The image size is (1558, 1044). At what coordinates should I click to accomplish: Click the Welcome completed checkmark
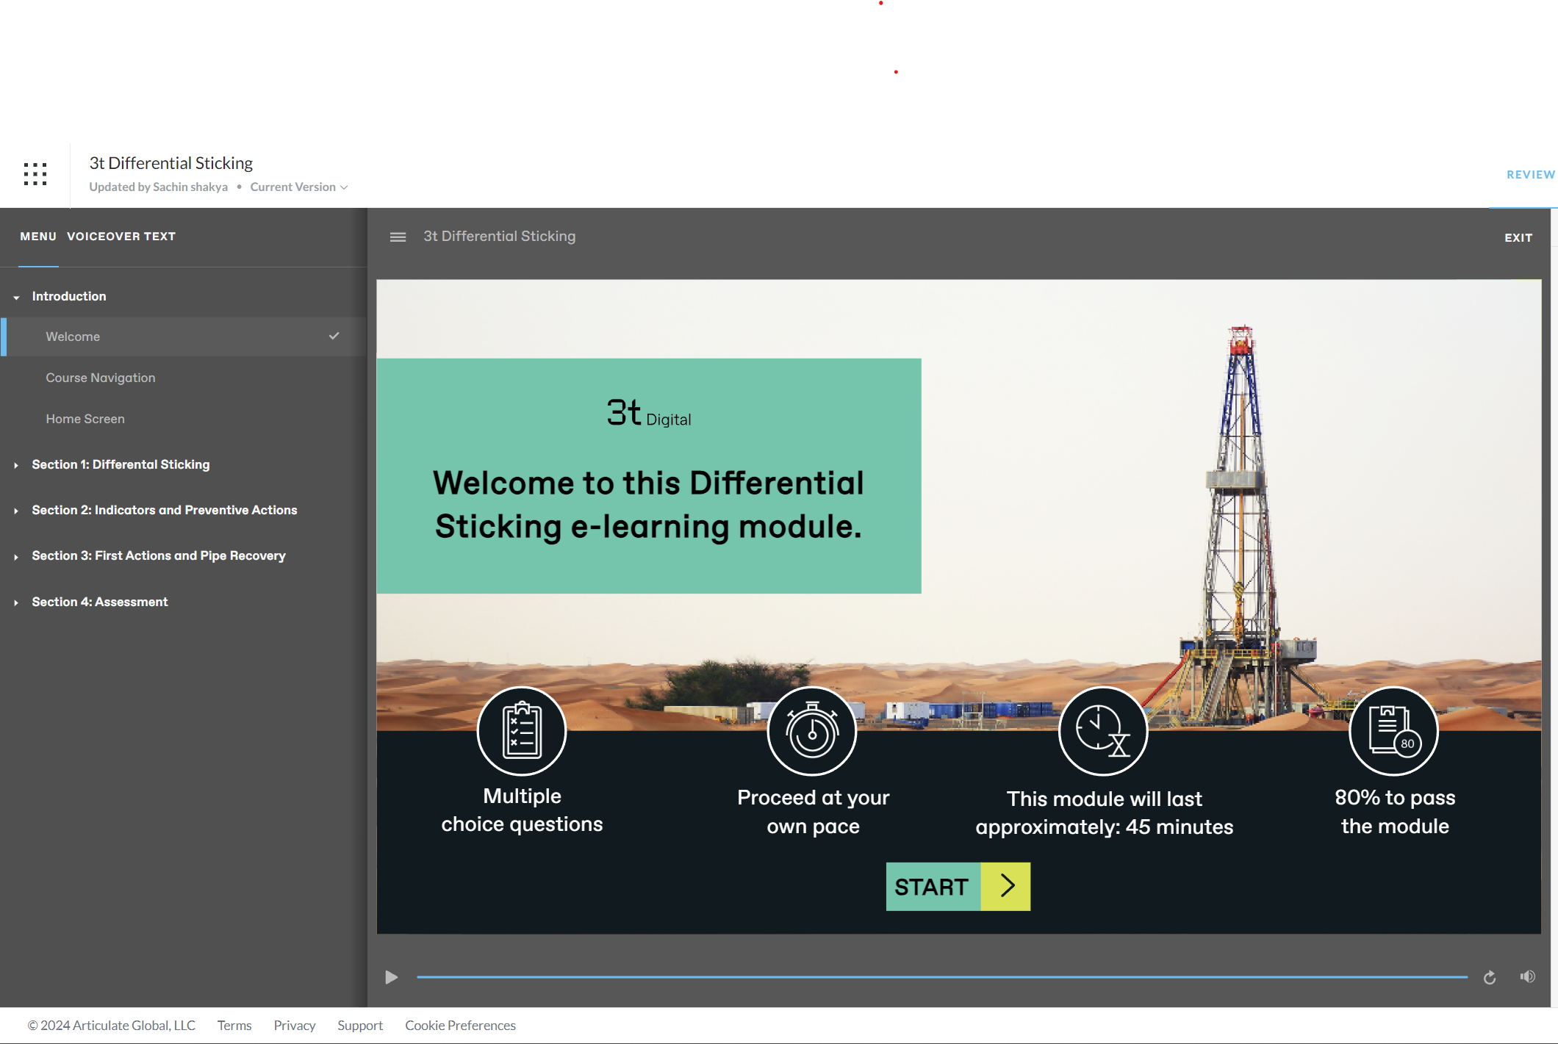334,336
